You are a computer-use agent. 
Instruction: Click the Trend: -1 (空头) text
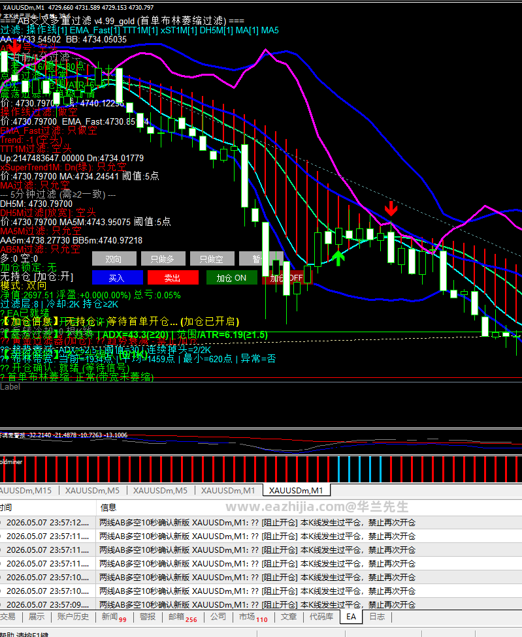click(x=31, y=140)
